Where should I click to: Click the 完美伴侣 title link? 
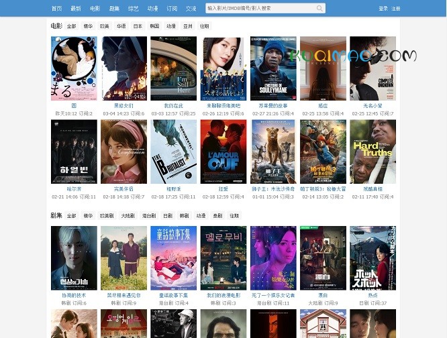pos(123,189)
